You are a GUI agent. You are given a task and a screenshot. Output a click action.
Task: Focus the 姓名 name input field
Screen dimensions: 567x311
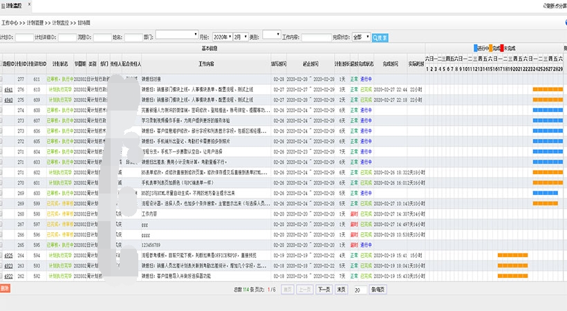click(133, 37)
